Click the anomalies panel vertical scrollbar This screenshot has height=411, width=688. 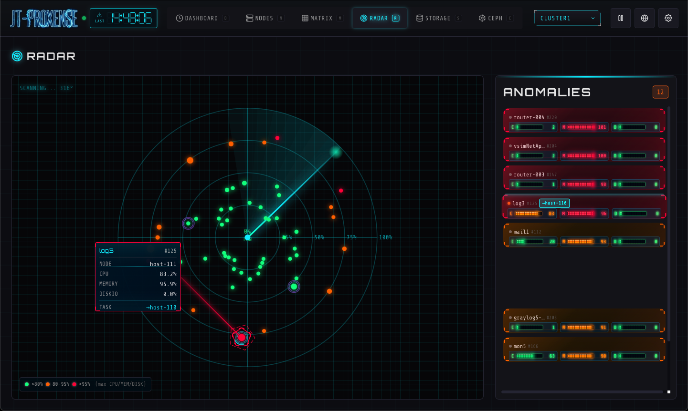669,223
